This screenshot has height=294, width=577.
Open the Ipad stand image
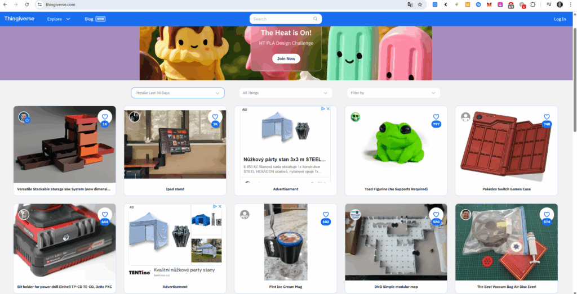click(175, 144)
